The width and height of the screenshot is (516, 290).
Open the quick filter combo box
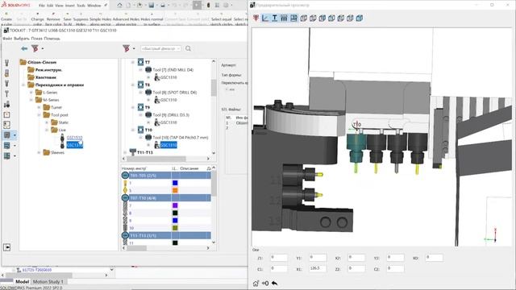[161, 48]
